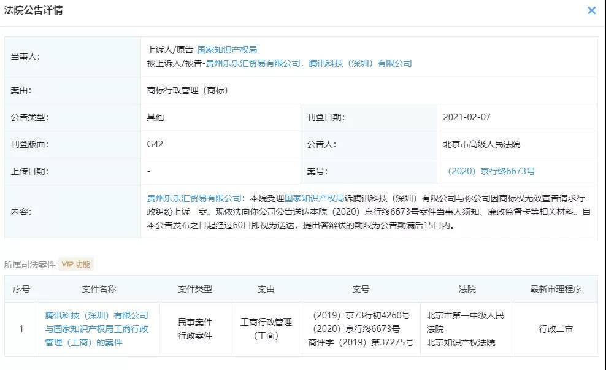Select 北京知识产权法院 court text
This screenshot has width=606, height=370.
point(461,342)
